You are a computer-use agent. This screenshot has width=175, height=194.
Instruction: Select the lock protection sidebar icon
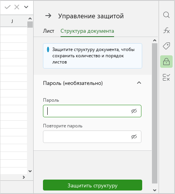pos(166,62)
